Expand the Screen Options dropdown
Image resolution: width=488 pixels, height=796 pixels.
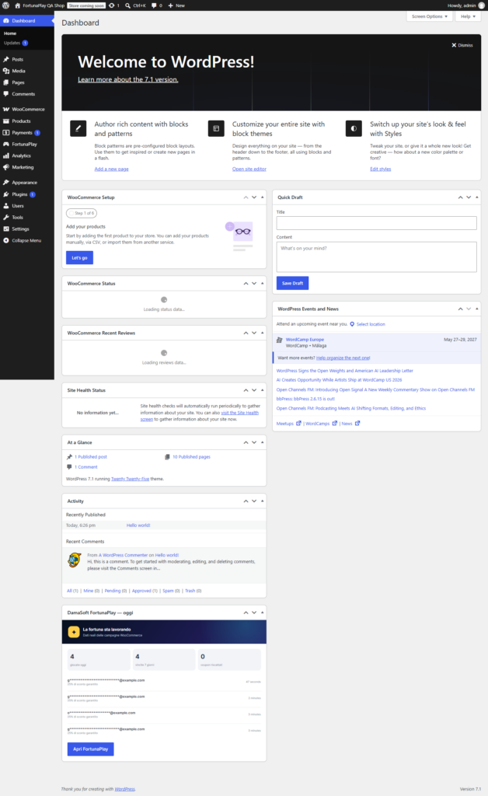(429, 16)
